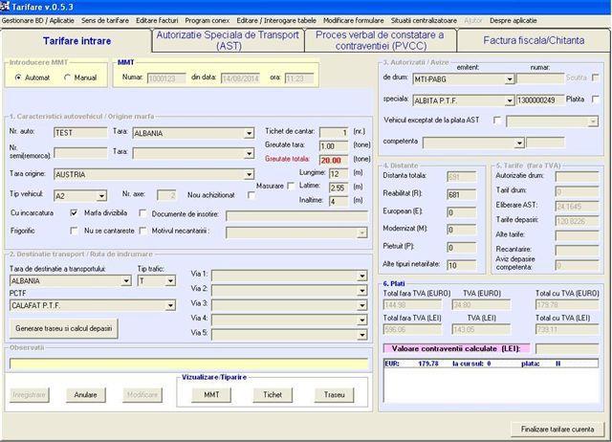Screen dimensions: 612x442
Task: Open the Editare / Interogare tabele menu
Action: pyautogui.click(x=276, y=21)
